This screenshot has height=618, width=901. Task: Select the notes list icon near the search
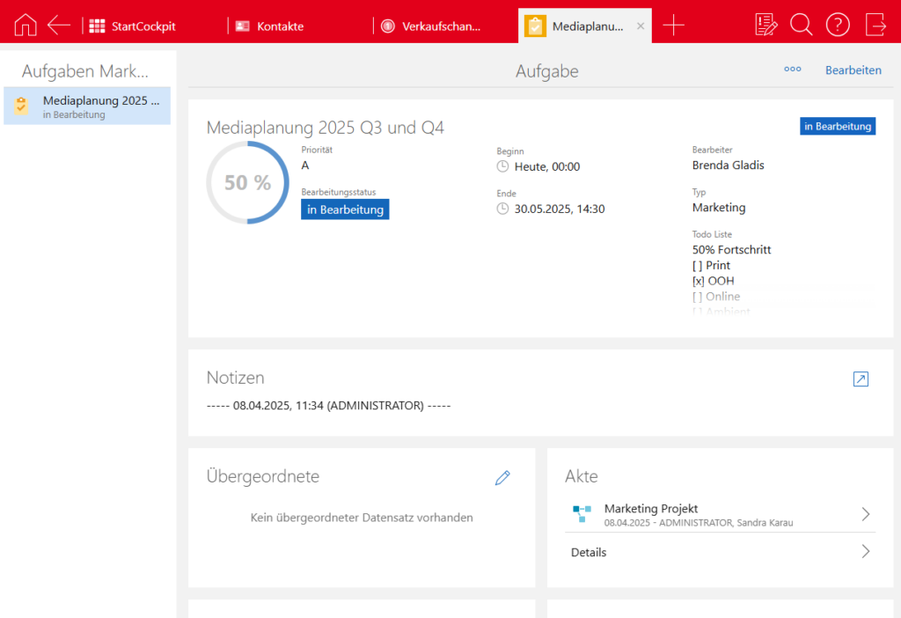pyautogui.click(x=765, y=24)
